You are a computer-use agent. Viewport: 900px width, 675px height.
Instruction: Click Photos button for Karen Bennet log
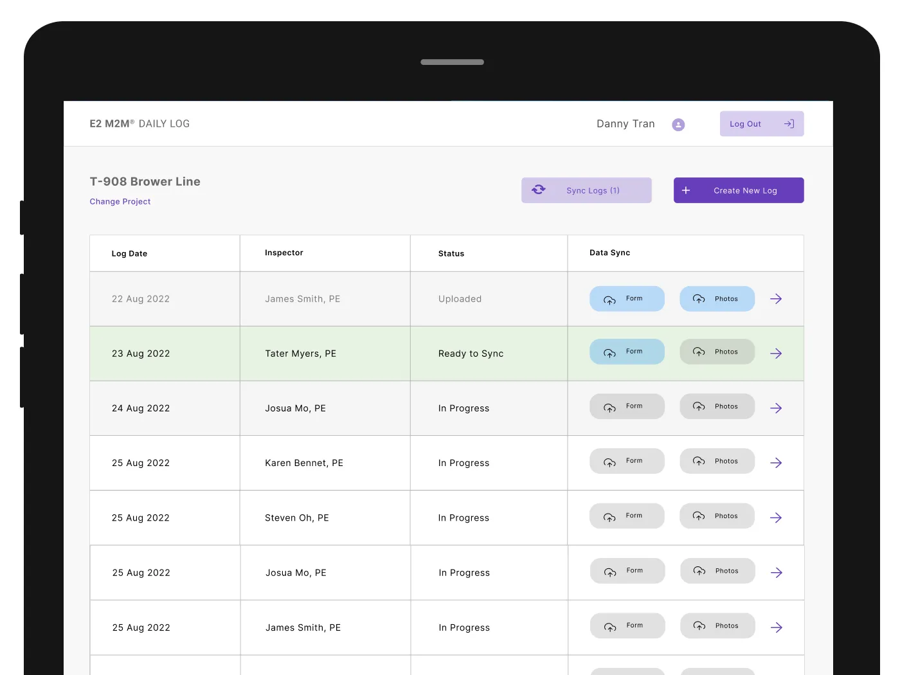pos(717,461)
